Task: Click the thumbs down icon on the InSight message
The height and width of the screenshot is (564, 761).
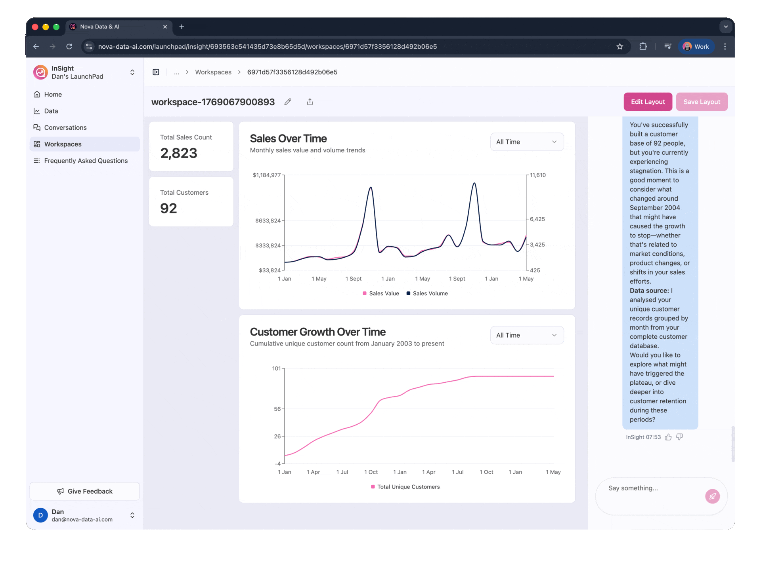Action: click(679, 437)
